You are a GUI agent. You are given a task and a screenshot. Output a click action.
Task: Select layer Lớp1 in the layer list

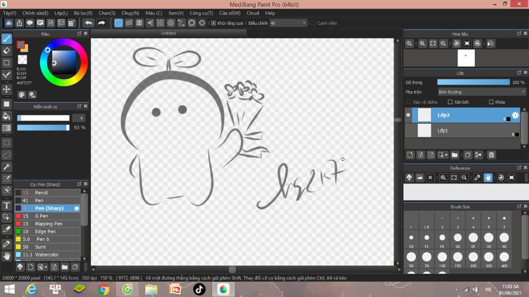462,130
